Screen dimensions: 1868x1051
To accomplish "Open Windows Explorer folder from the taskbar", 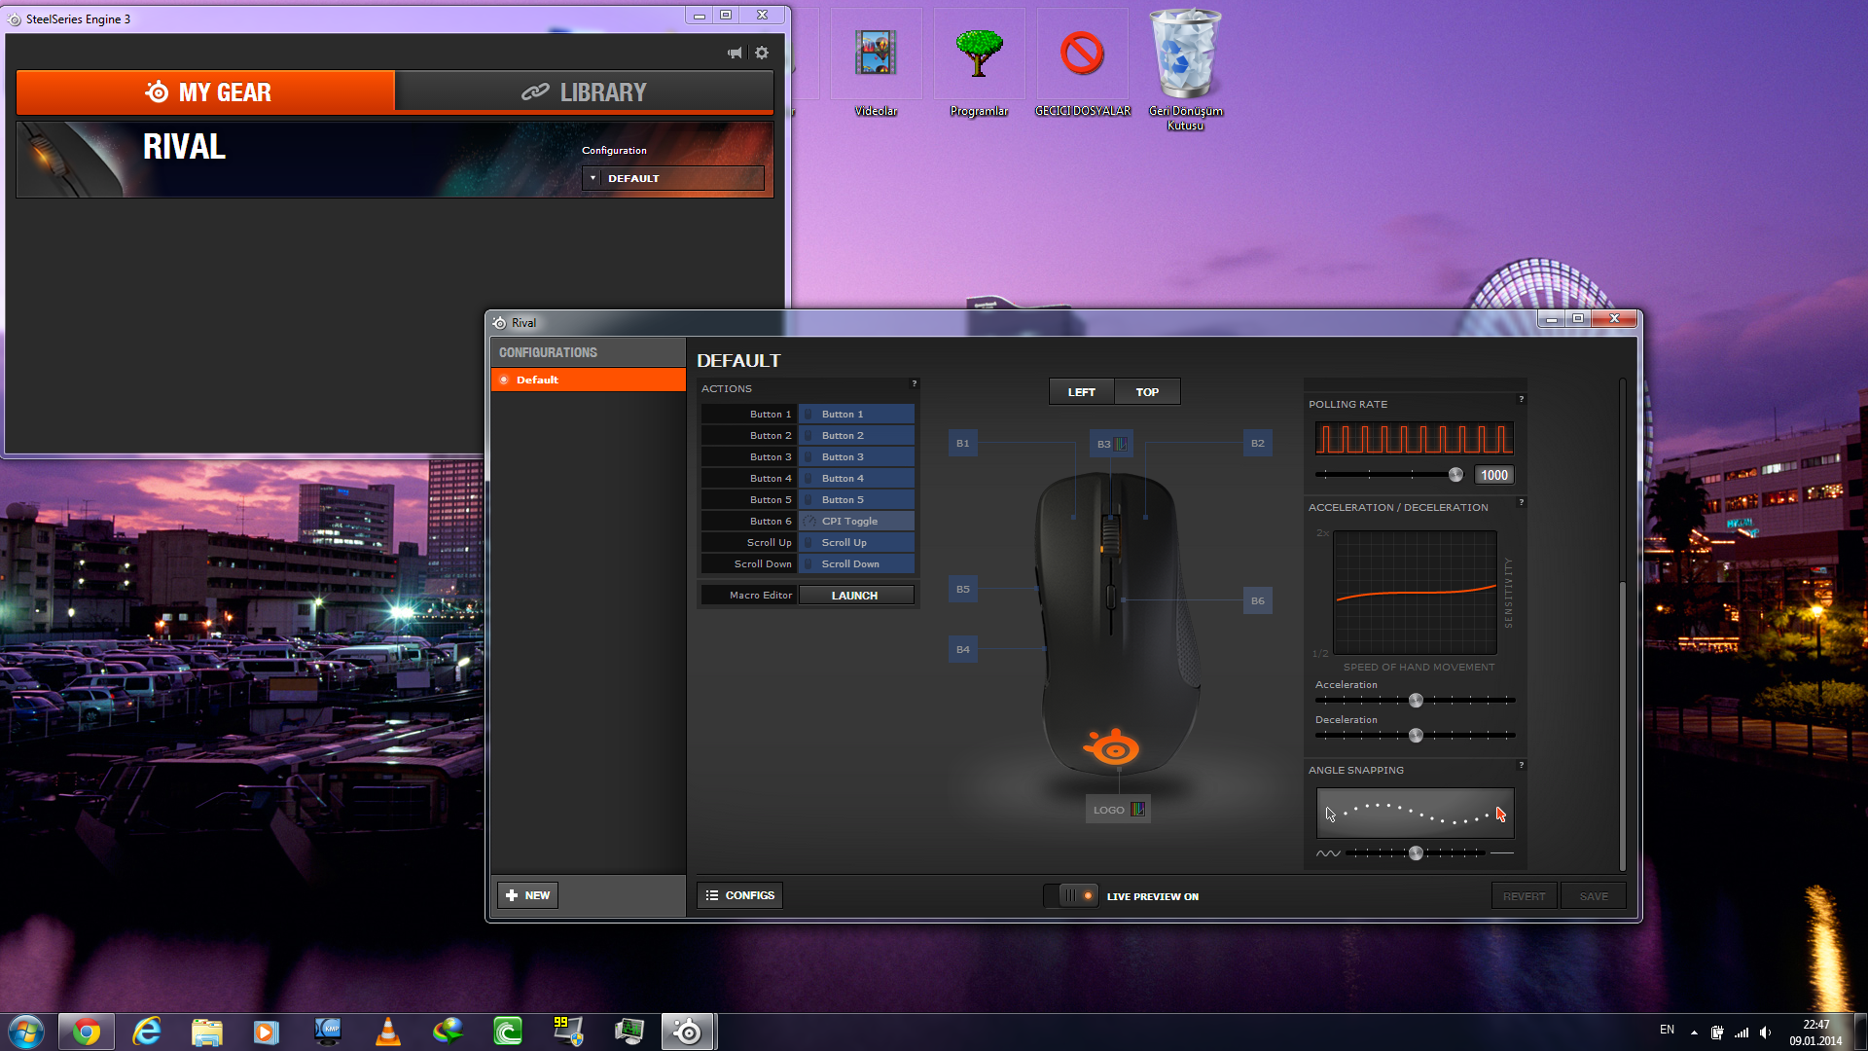I will (207, 1032).
